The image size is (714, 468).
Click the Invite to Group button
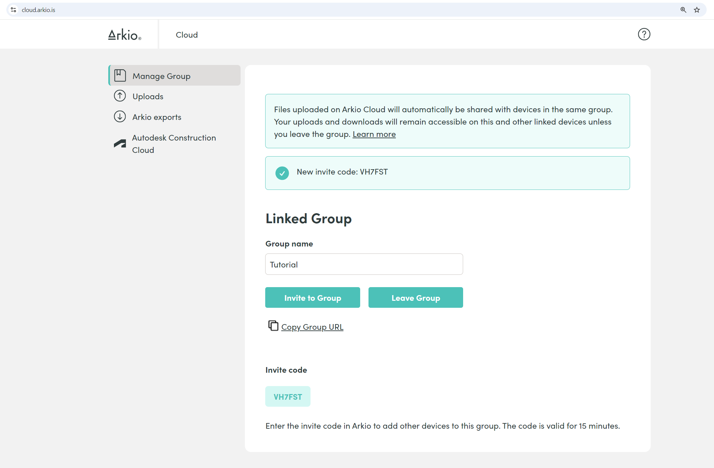point(313,297)
